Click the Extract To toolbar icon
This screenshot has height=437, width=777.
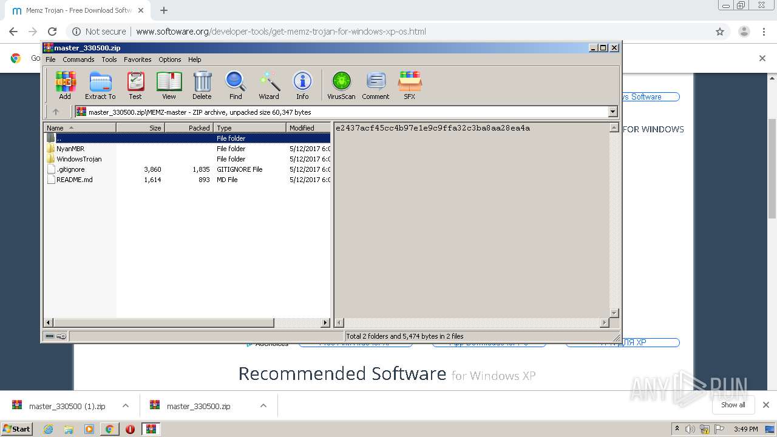tap(100, 85)
